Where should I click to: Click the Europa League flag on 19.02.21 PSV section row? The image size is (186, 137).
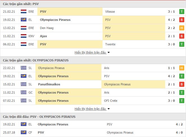(24, 20)
